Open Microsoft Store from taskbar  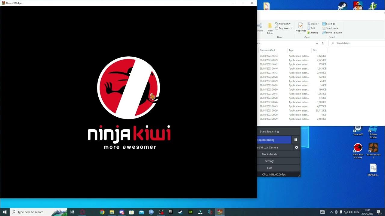131,212
